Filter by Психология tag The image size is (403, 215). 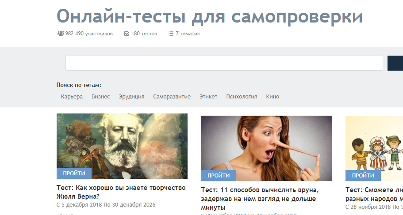tap(242, 97)
